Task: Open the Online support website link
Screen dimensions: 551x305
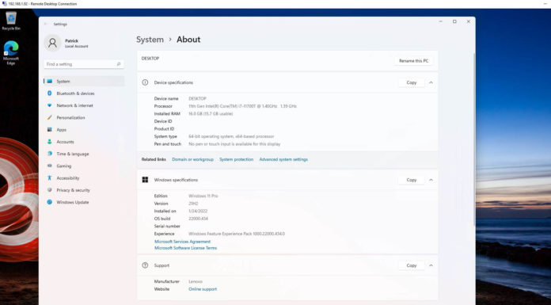Action: coord(203,289)
